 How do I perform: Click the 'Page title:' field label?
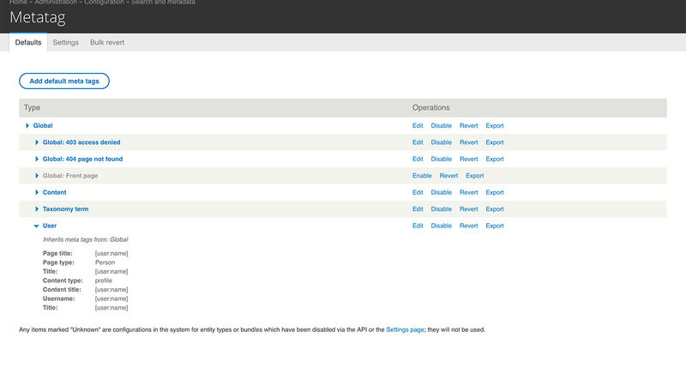pos(57,253)
